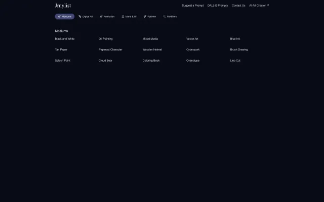Screen dimensions: 324x202
Task: Click the Animation tab icon
Action: tap(101, 17)
